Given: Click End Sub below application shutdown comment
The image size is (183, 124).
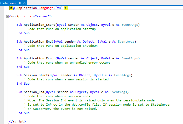Looking at the screenshot, I should (23, 50).
